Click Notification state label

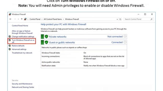[49, 66]
